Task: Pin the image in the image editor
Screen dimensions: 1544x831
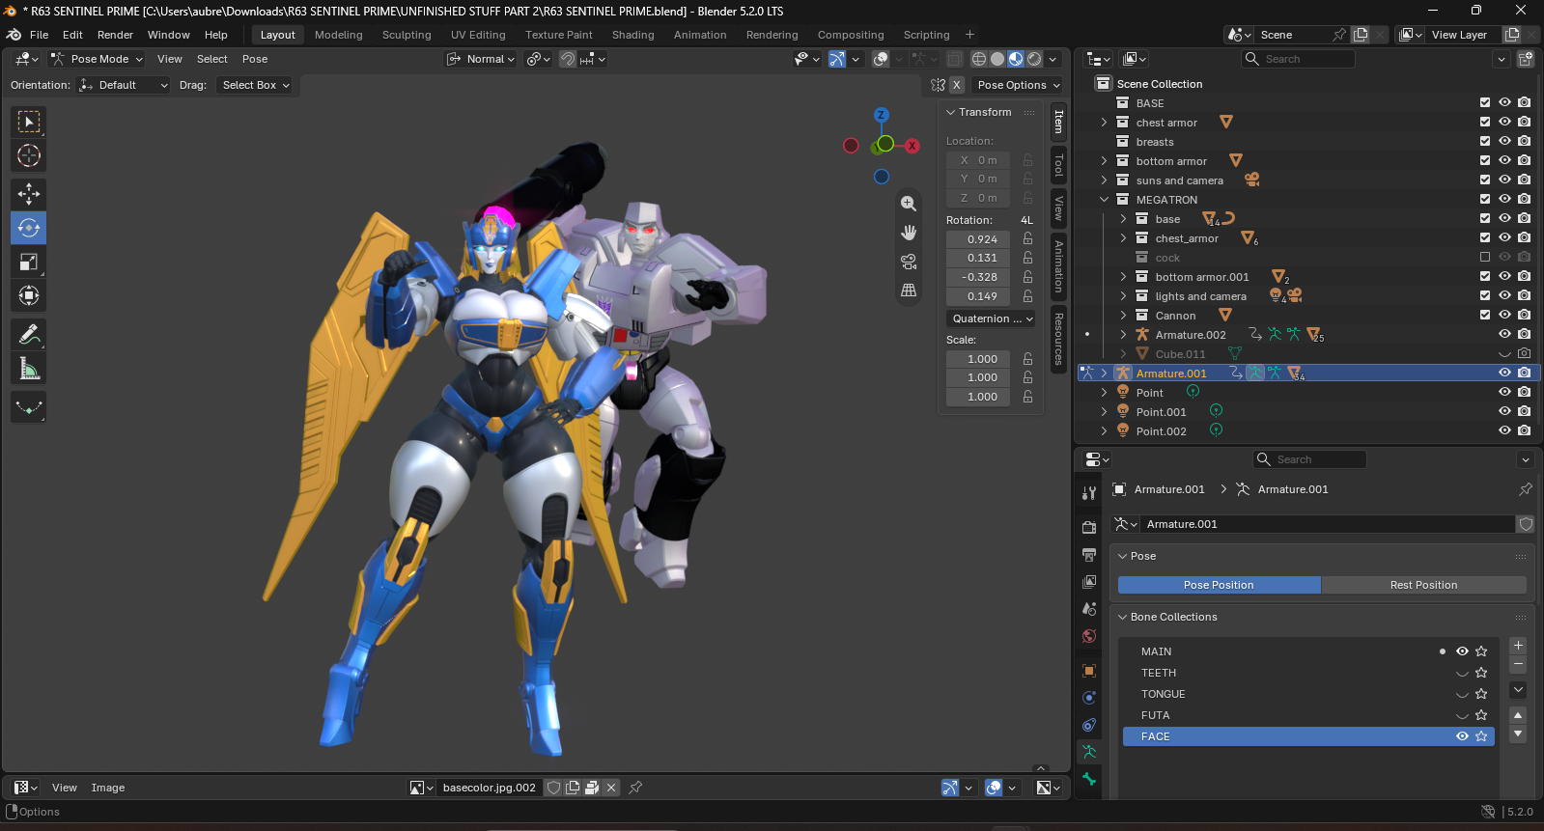Action: coord(635,788)
